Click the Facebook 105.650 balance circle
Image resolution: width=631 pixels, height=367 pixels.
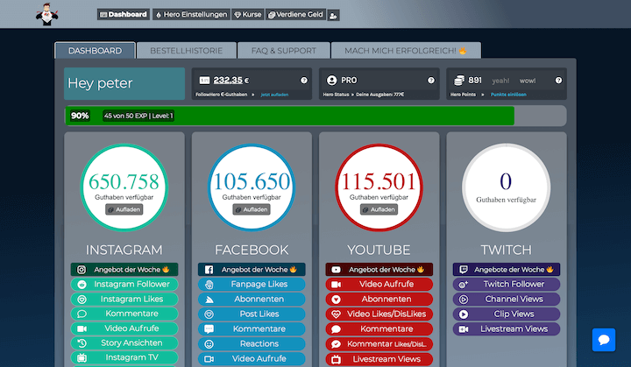pos(252,187)
